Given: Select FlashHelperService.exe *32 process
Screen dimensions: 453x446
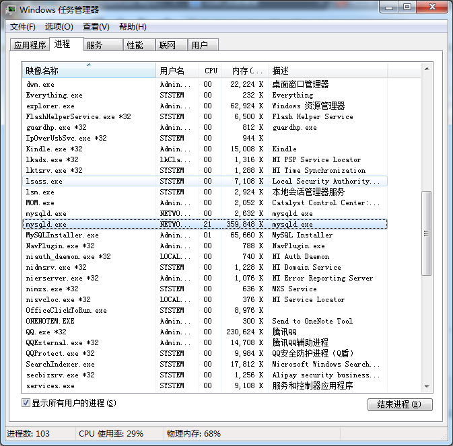Looking at the screenshot, I should tap(205, 116).
